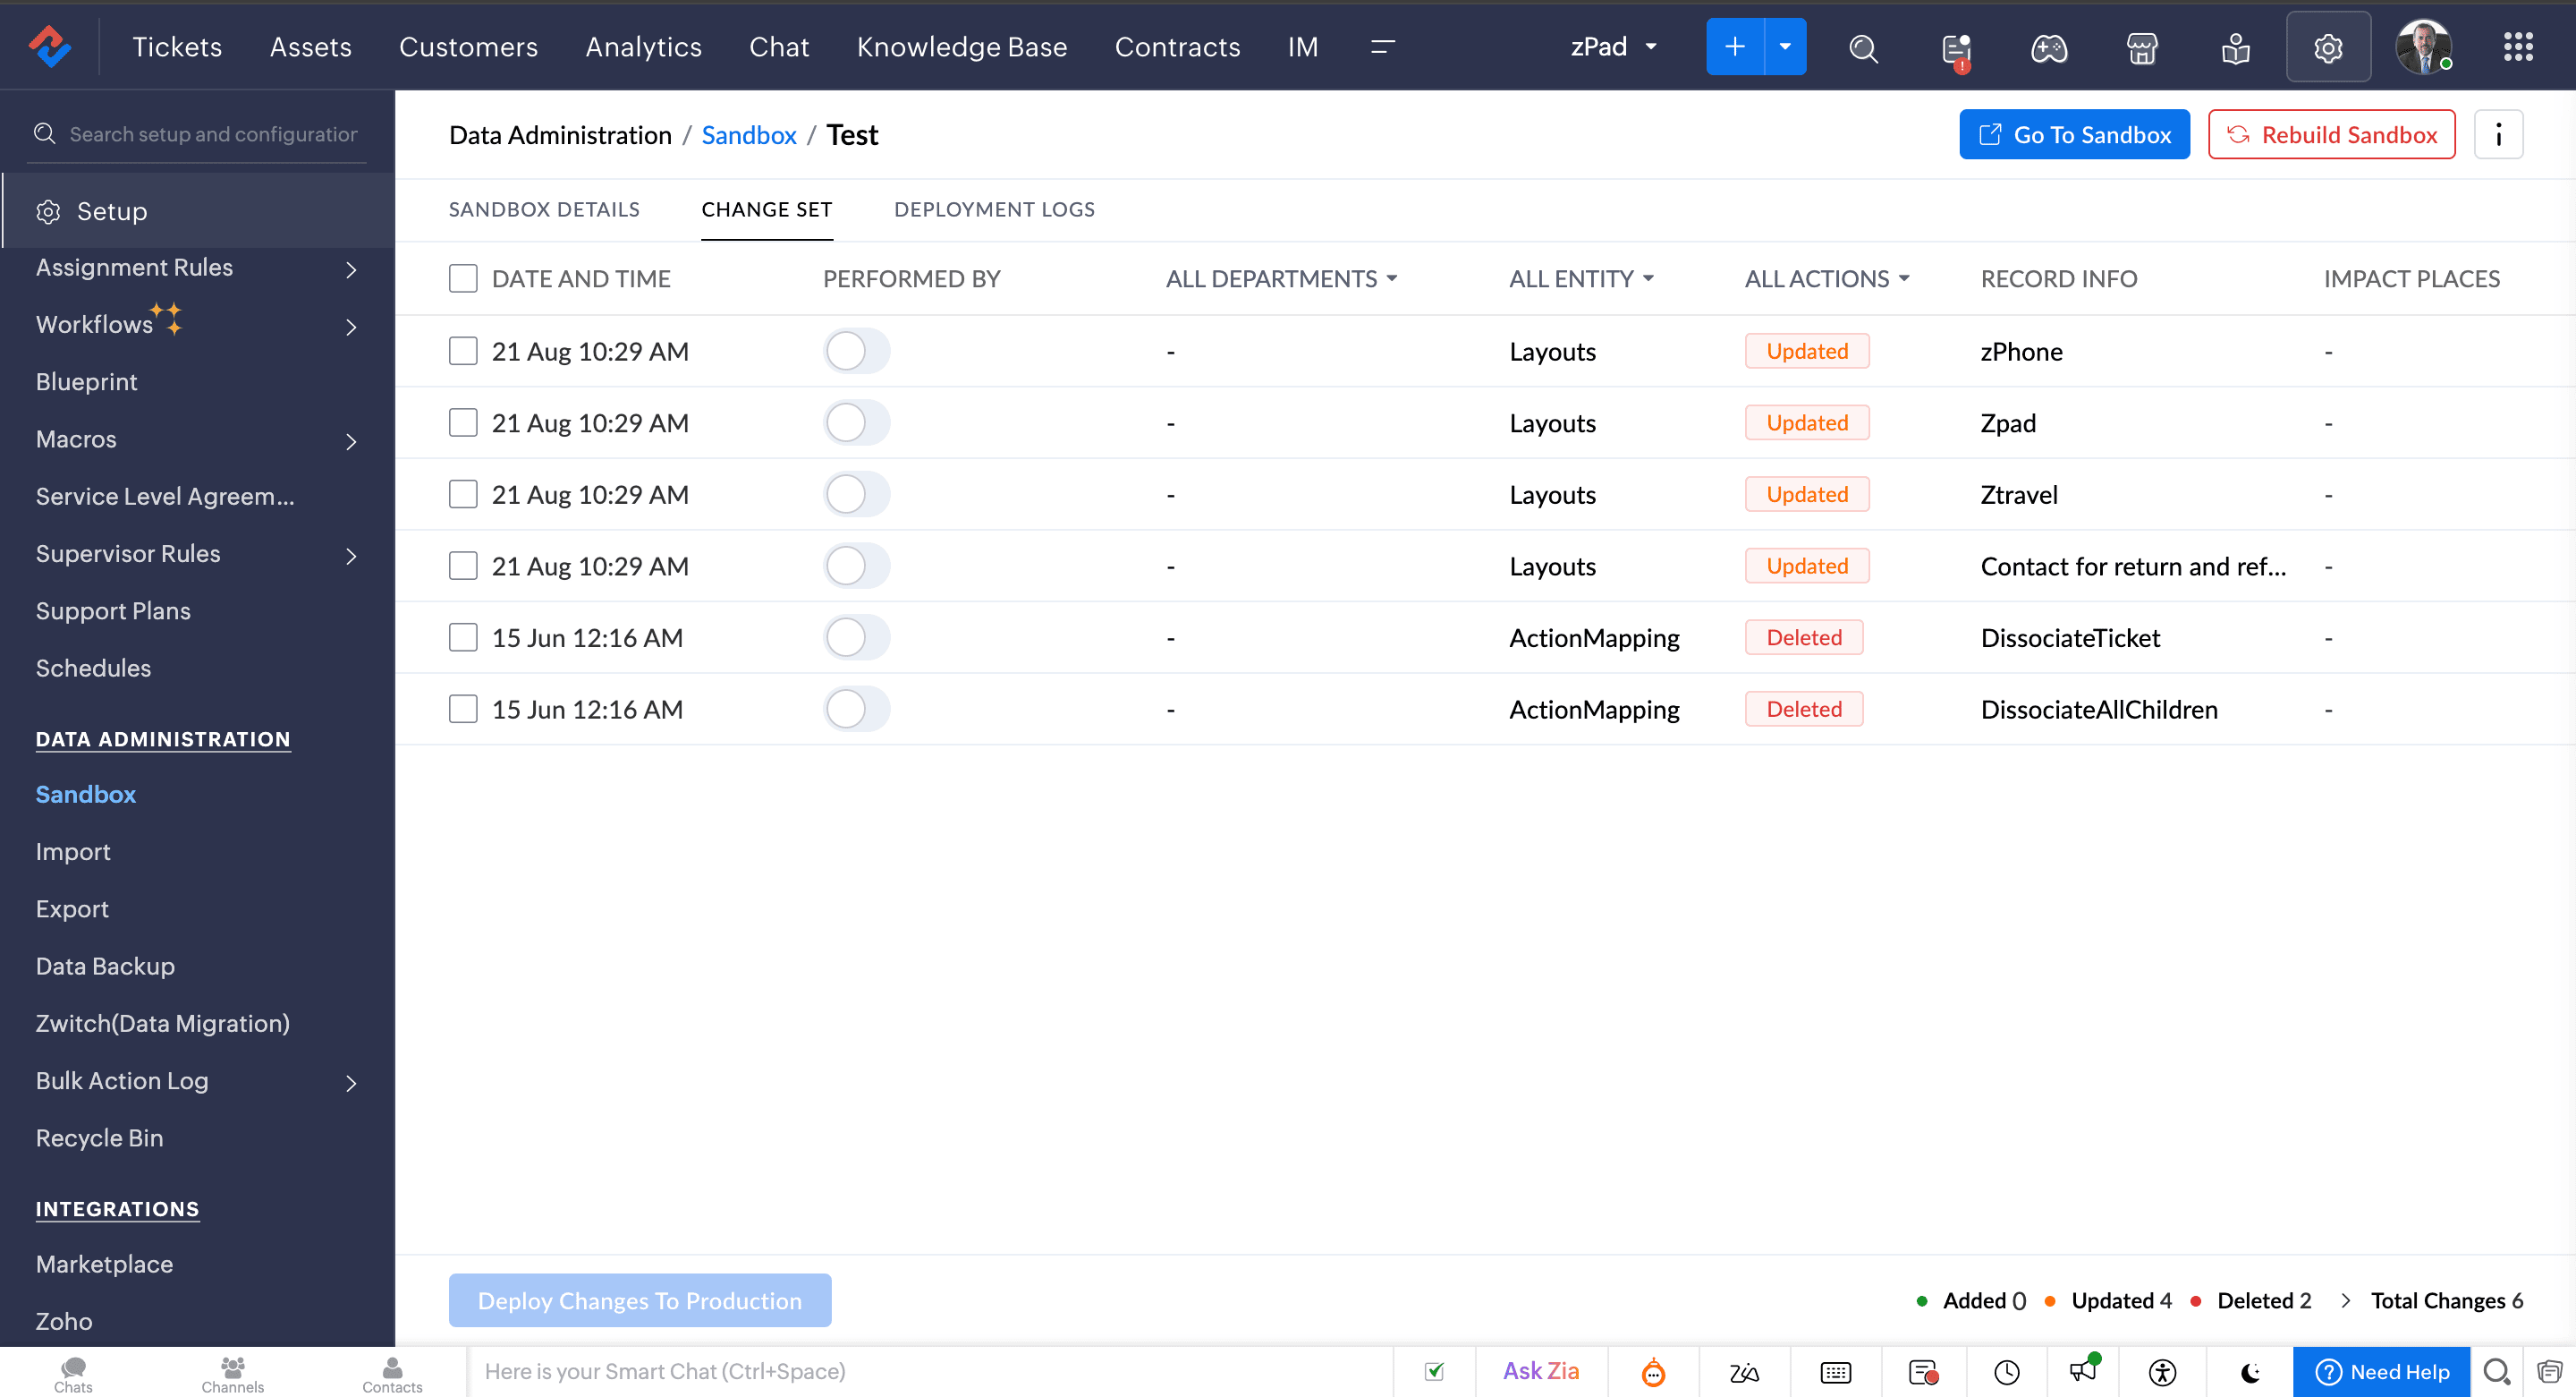
Task: Click the remote assist icon with red dot
Action: pyautogui.click(x=1923, y=1372)
